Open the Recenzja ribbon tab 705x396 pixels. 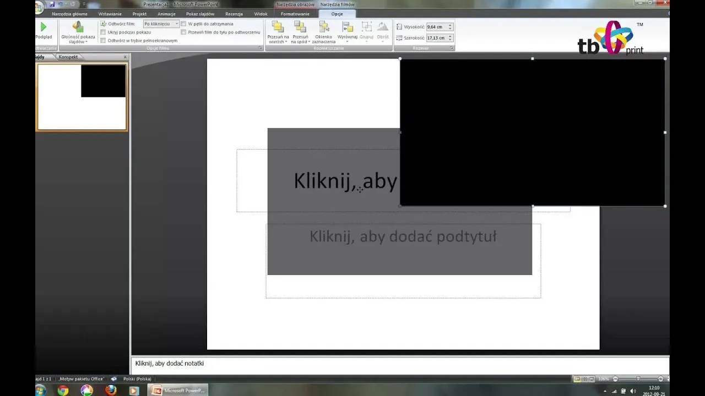pyautogui.click(x=234, y=14)
